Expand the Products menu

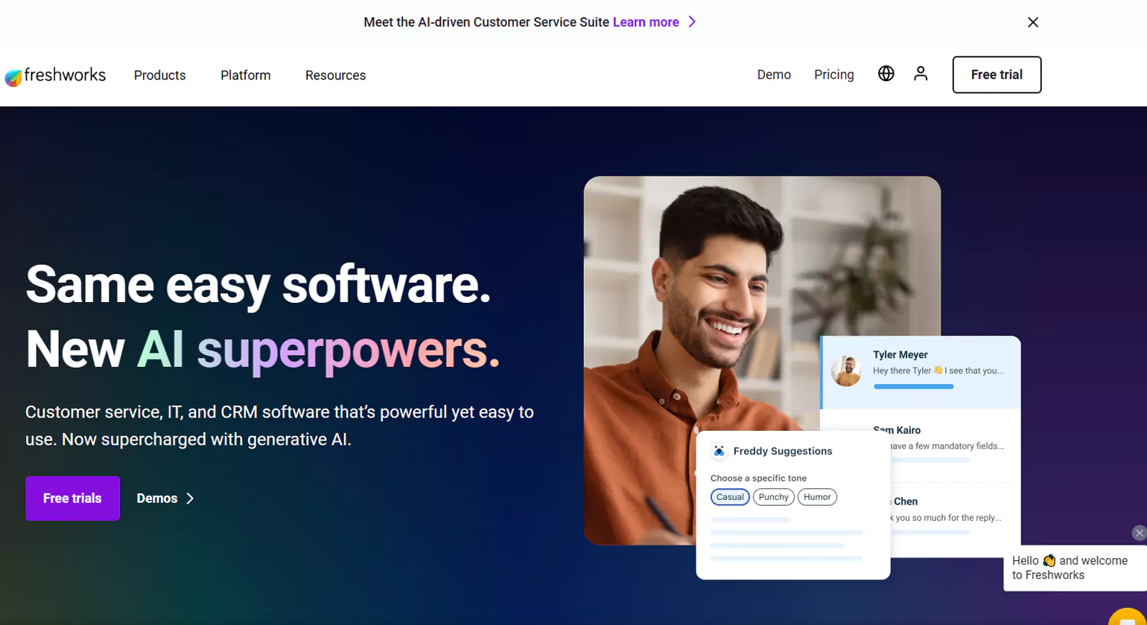(x=160, y=75)
